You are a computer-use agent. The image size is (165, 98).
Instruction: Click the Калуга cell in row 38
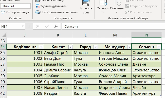pos(85,70)
